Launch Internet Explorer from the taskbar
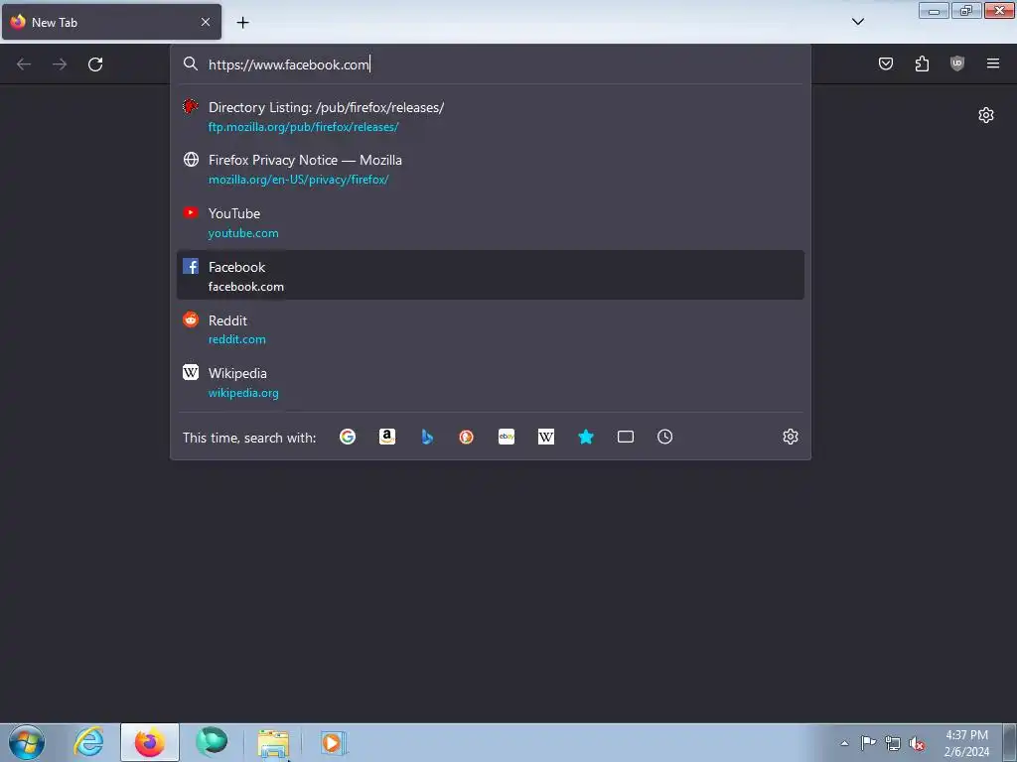The width and height of the screenshot is (1017, 762). [88, 742]
